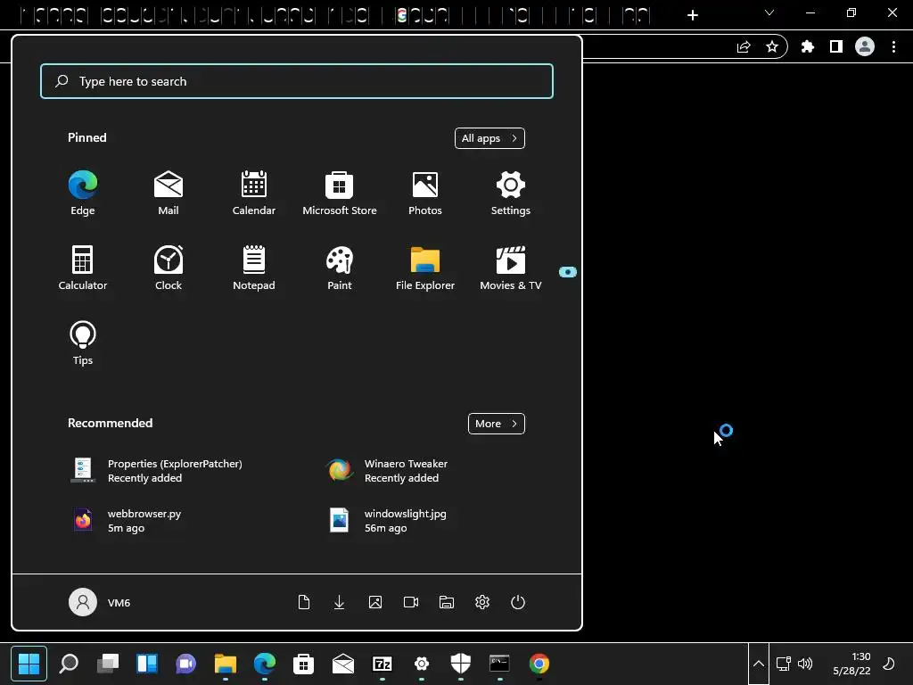Screen dimensions: 913x685
Task: Click the VM6 user account
Action: pos(100,602)
